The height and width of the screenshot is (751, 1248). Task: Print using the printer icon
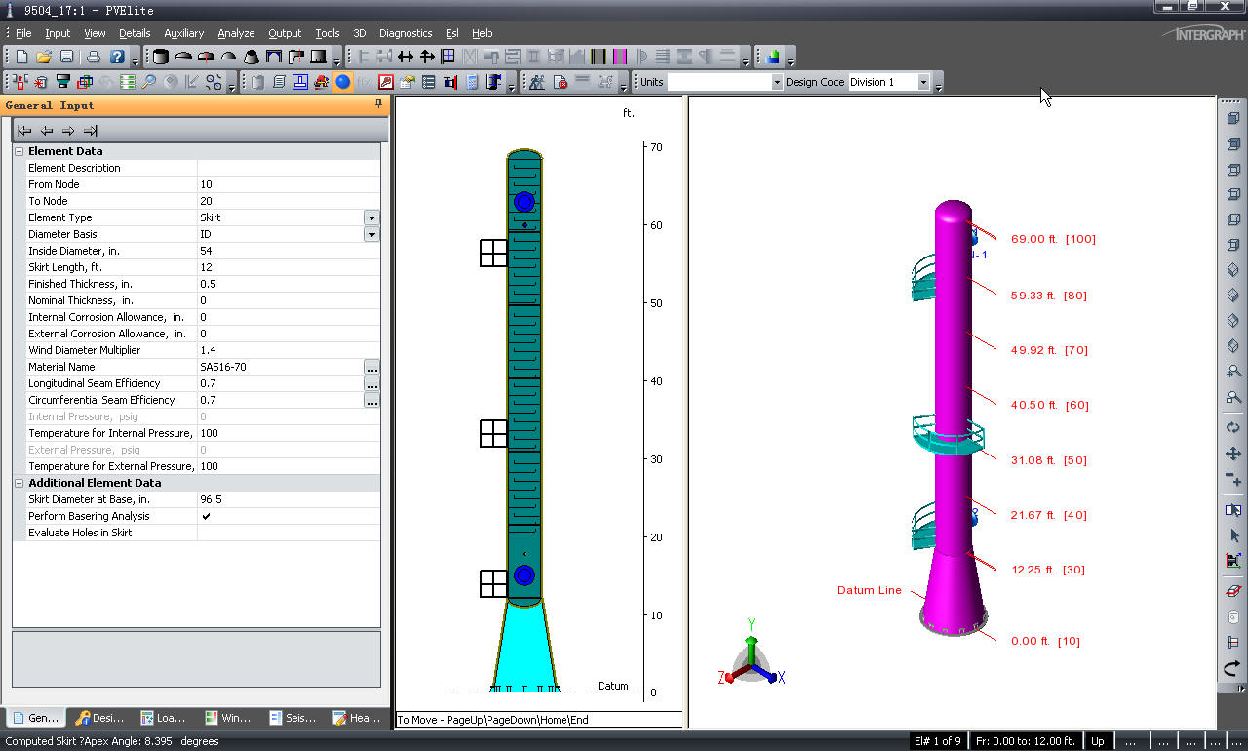click(x=94, y=58)
